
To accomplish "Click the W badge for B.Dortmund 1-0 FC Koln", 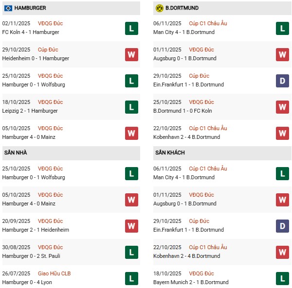I will [282, 107].
